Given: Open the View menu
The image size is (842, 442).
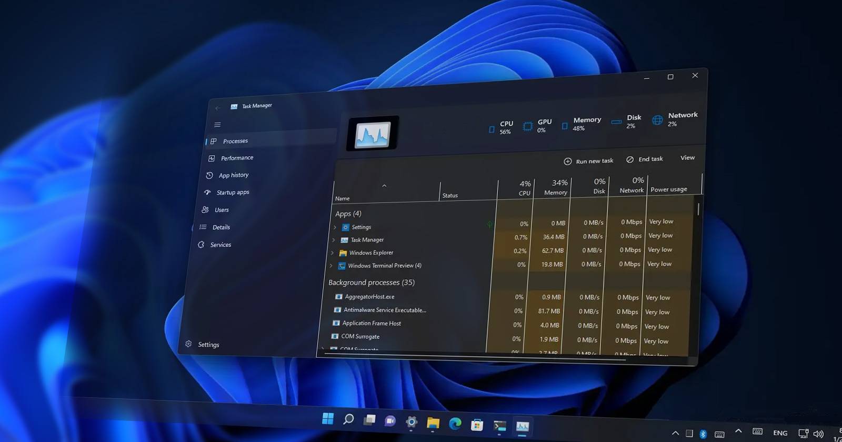Looking at the screenshot, I should 687,158.
